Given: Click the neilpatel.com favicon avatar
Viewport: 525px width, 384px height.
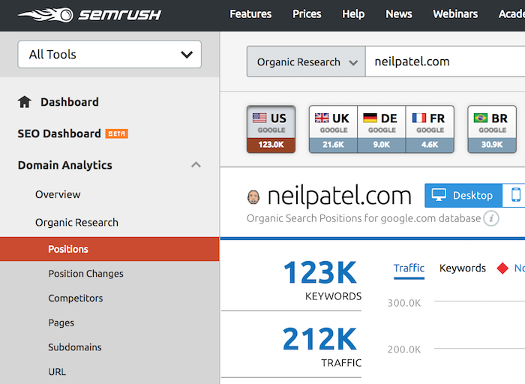Looking at the screenshot, I should (253, 196).
